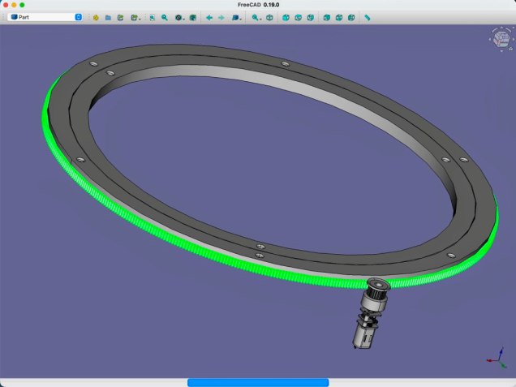Image resolution: width=516 pixels, height=387 pixels.
Task: Click the Fit Selection magnifier icon
Action: click(165, 16)
